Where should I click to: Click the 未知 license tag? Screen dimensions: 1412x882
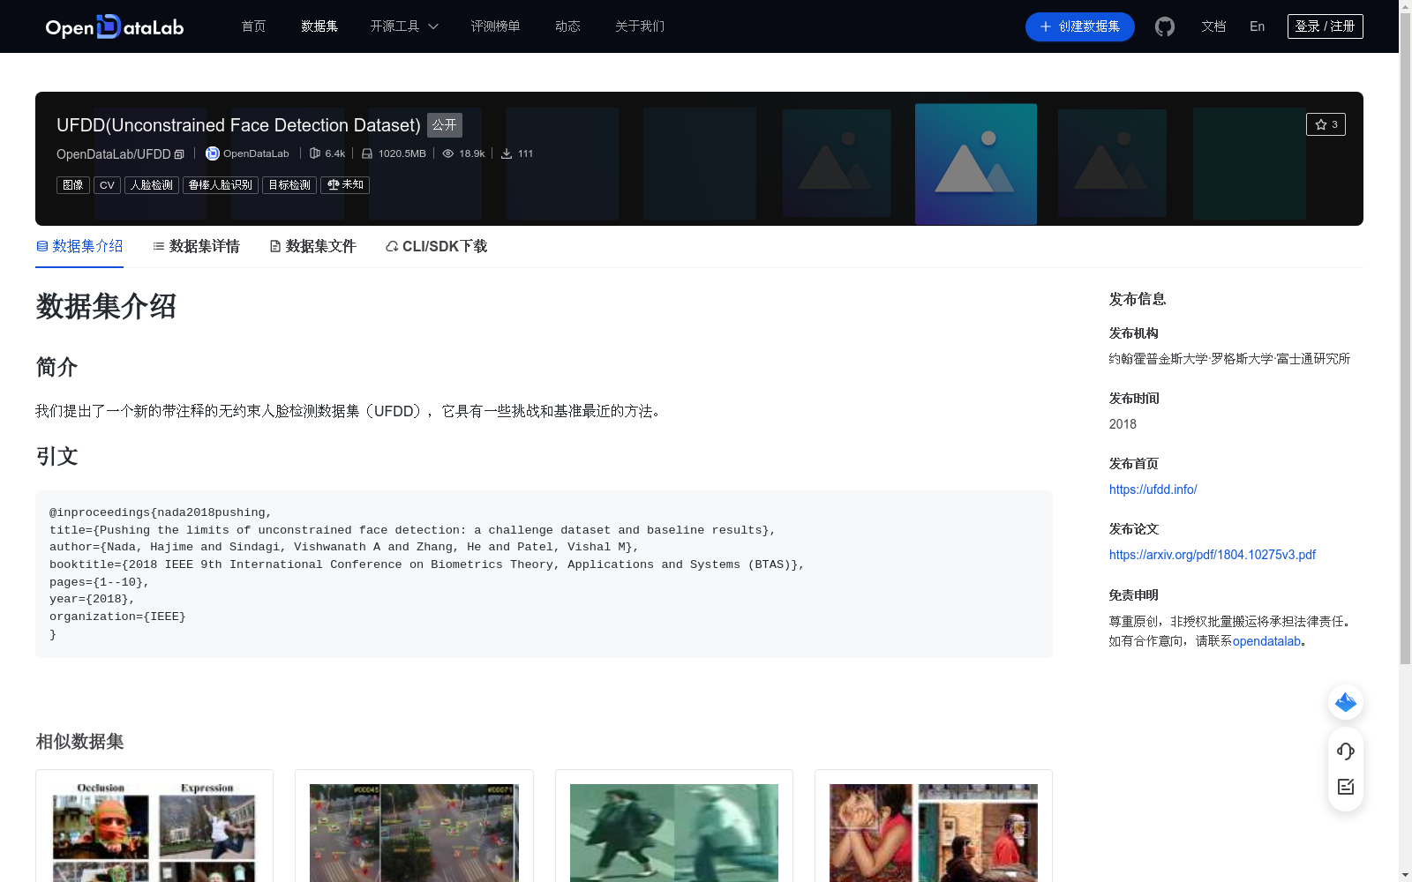pyautogui.click(x=345, y=185)
